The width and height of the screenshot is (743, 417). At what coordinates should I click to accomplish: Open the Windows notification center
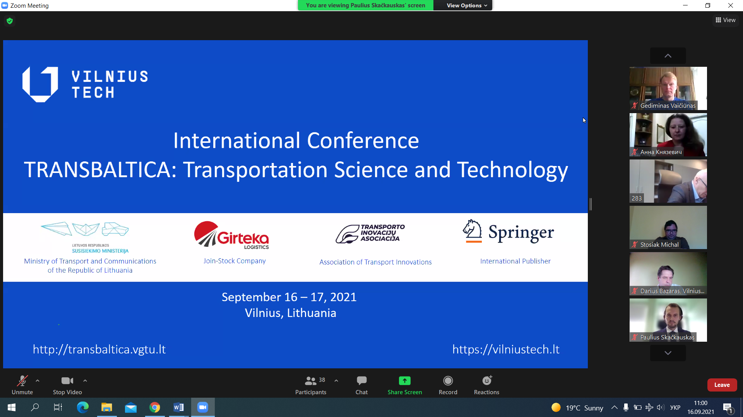coord(728,407)
